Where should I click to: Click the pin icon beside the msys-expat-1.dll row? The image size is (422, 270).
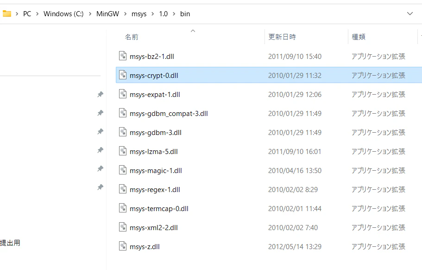pyautogui.click(x=100, y=94)
